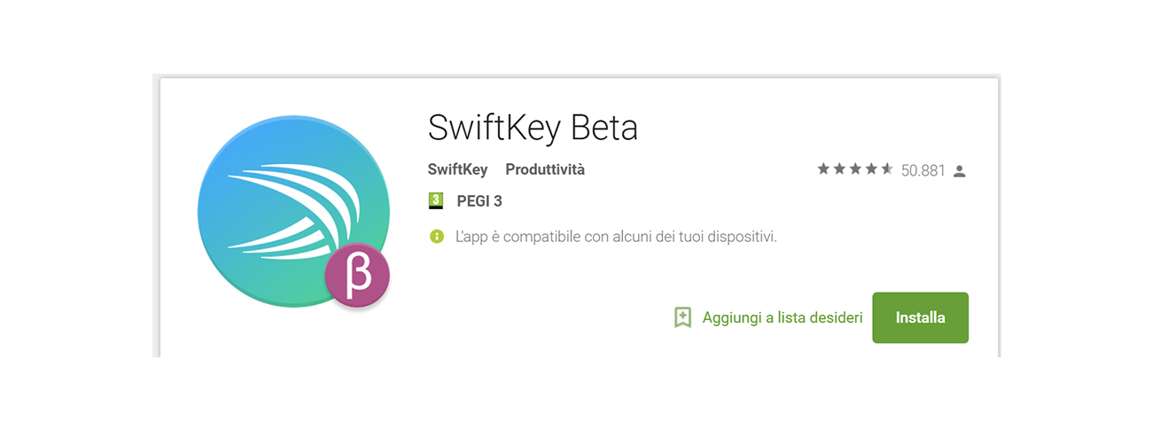Click the person icon beside 50.881
Image resolution: width=1152 pixels, height=430 pixels.
[959, 171]
